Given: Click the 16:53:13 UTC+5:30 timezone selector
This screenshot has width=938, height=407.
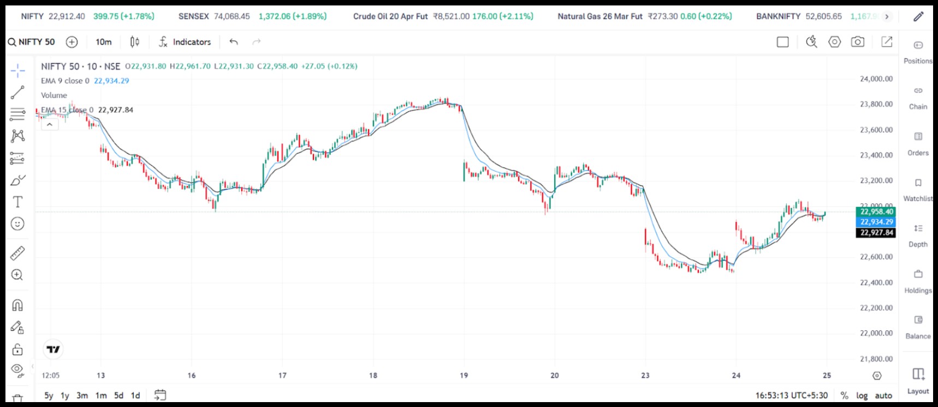Looking at the screenshot, I should [x=791, y=396].
